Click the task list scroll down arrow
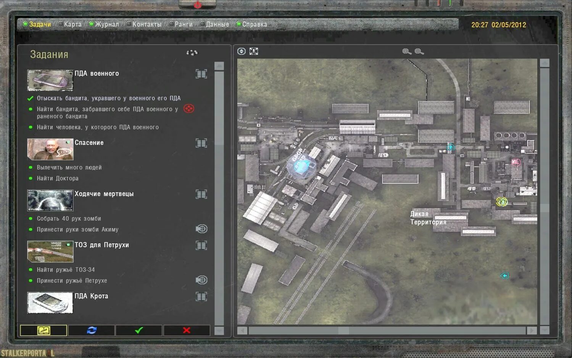 pyautogui.click(x=219, y=330)
